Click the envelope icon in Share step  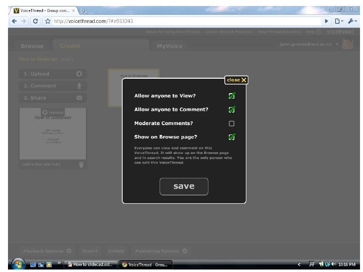[x=79, y=98]
